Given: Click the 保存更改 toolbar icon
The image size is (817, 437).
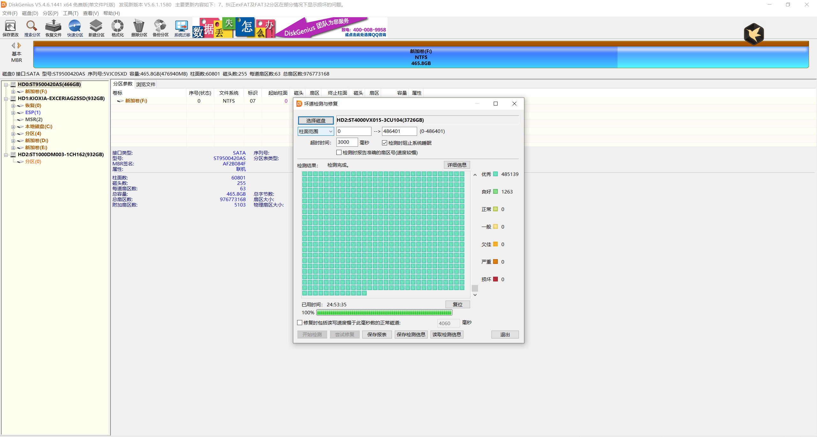Looking at the screenshot, I should point(11,28).
